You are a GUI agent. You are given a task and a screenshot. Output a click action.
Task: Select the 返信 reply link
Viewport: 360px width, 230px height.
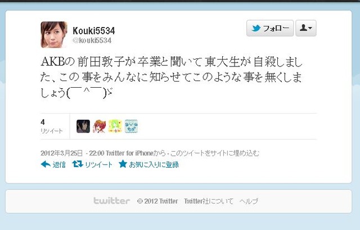pos(59,165)
